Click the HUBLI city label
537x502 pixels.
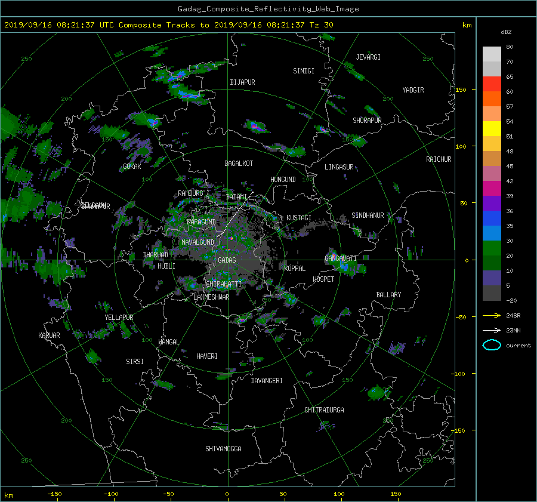[166, 266]
